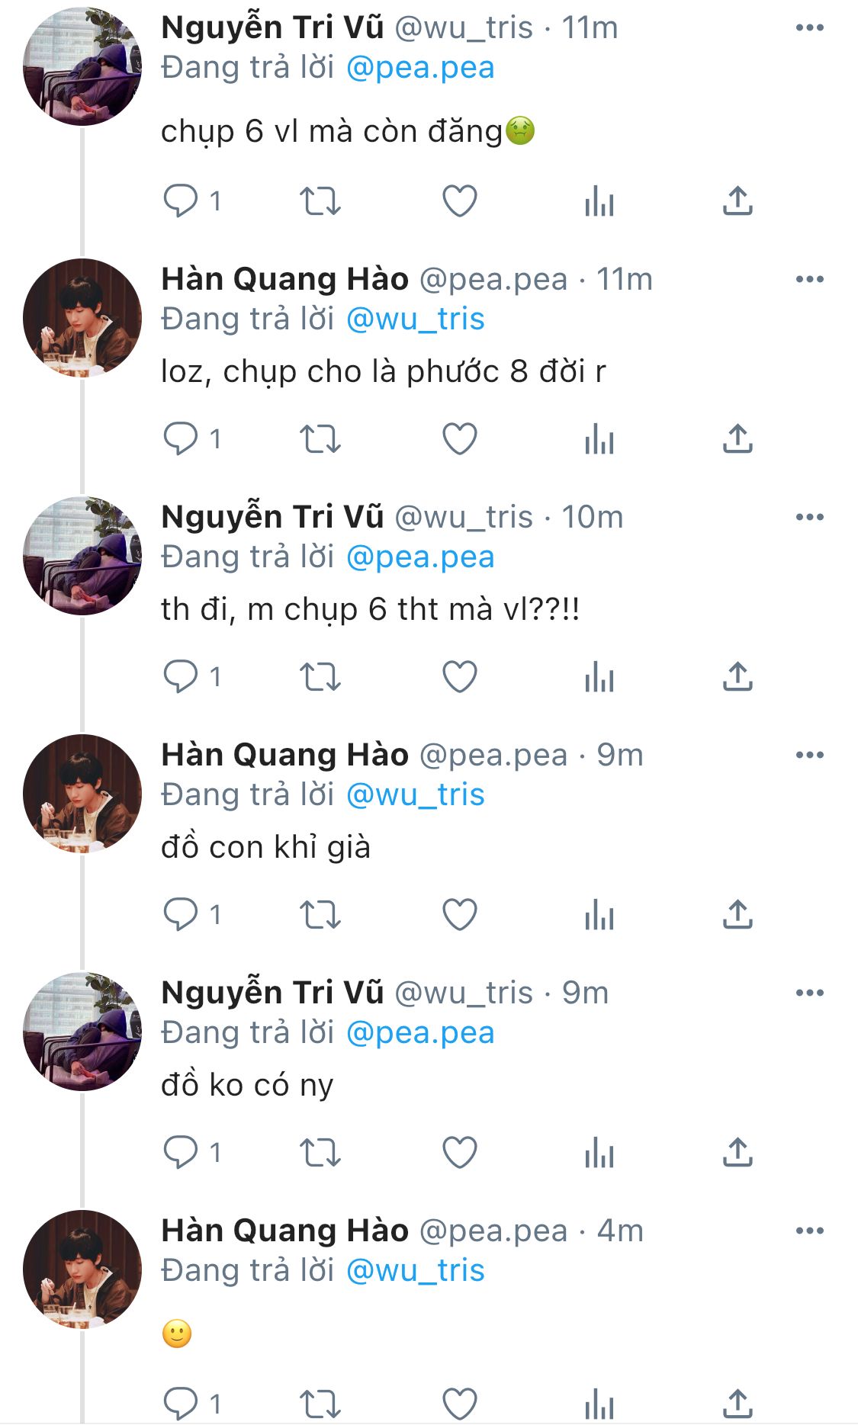Share the tweet "loz, chụp cho là phước 8 đời r"

[x=737, y=439]
